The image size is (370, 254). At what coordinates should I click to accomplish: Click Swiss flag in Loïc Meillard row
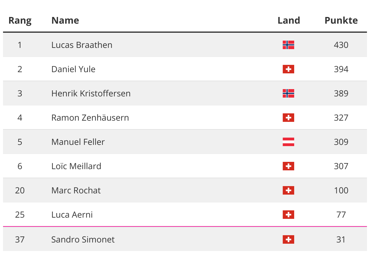click(x=288, y=166)
